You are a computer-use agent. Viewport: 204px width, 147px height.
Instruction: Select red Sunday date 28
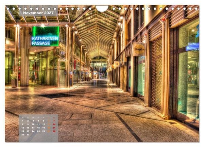tap(54, 131)
